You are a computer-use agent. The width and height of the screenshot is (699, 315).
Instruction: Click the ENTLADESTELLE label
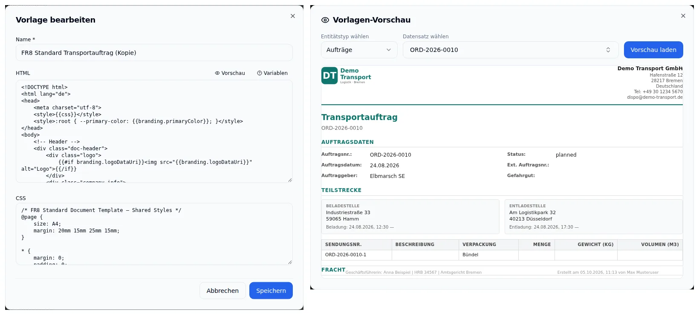(x=528, y=206)
